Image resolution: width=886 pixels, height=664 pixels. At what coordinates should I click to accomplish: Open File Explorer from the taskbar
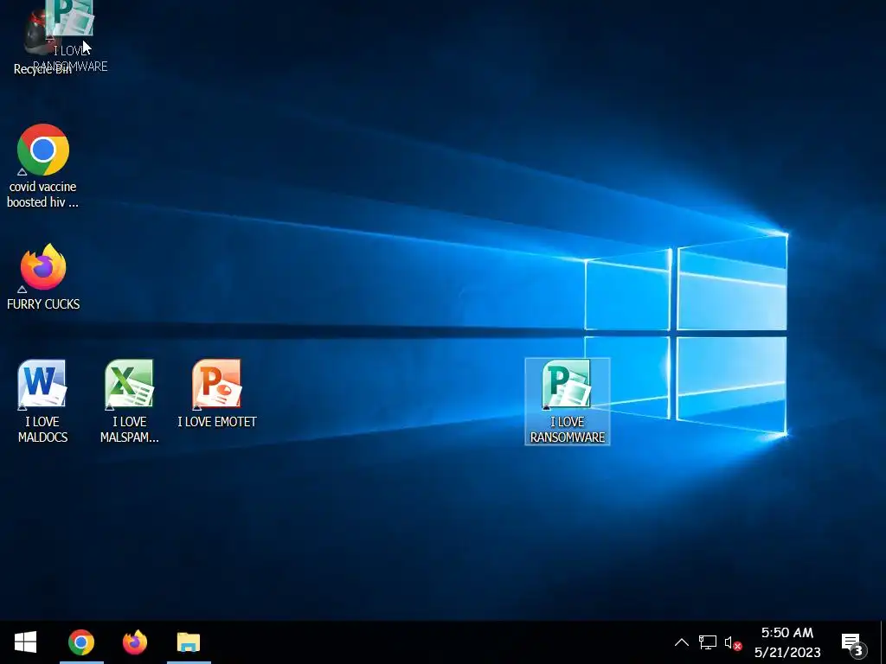tap(189, 642)
